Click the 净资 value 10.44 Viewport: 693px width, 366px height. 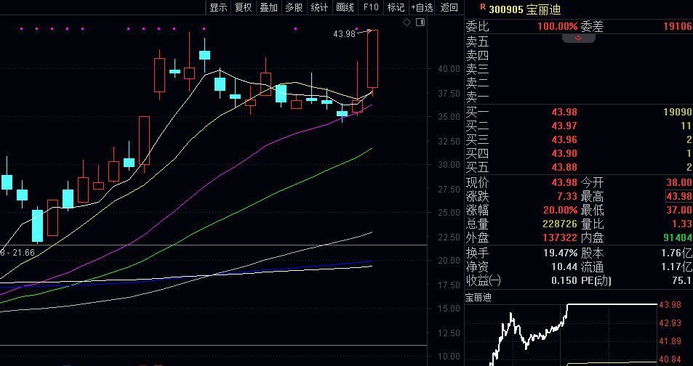tap(566, 267)
